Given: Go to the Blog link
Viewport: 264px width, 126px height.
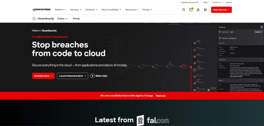Looking at the screenshot, I should [205, 2].
